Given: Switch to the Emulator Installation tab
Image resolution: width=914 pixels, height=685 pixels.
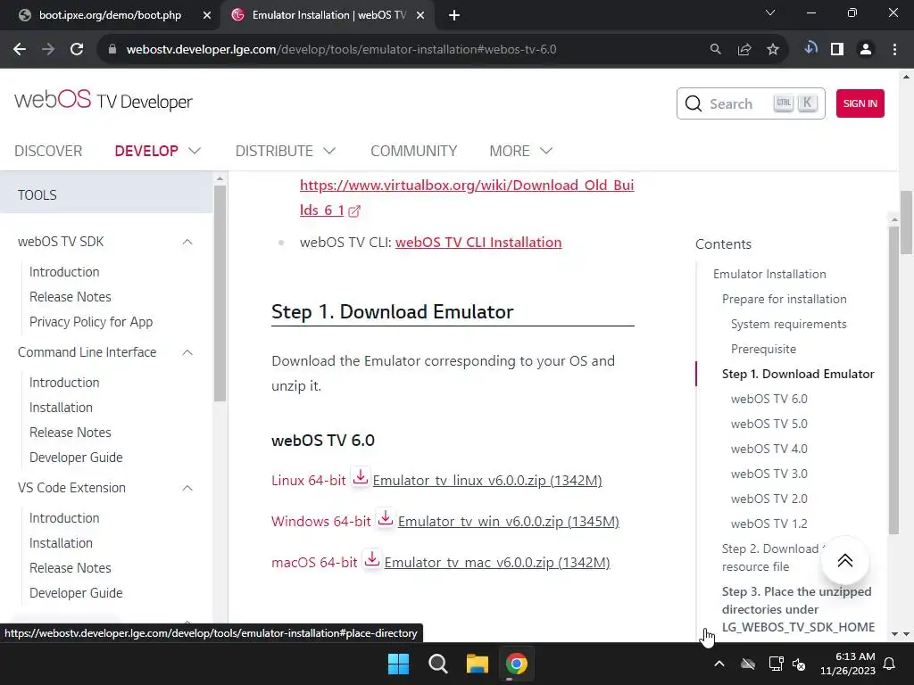Looking at the screenshot, I should tap(328, 15).
